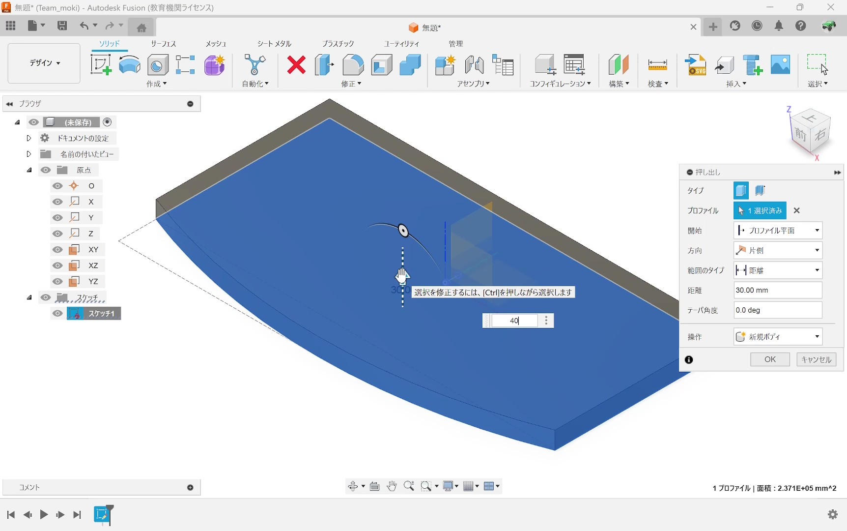Viewport: 847px width, 531px height.
Task: Clear the profile selection X
Action: click(797, 210)
